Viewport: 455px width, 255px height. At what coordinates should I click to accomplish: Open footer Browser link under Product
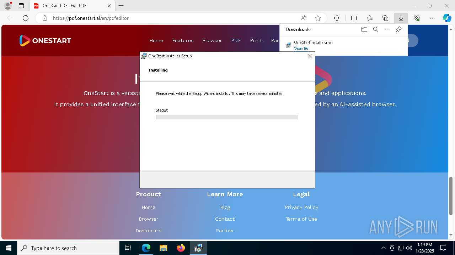(x=149, y=219)
